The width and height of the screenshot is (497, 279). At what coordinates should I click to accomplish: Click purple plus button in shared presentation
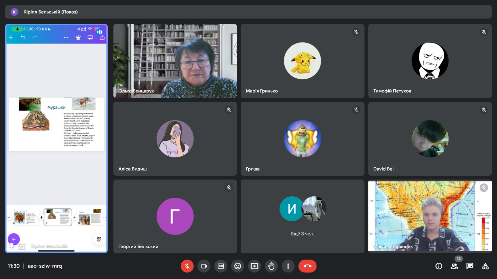tap(14, 239)
